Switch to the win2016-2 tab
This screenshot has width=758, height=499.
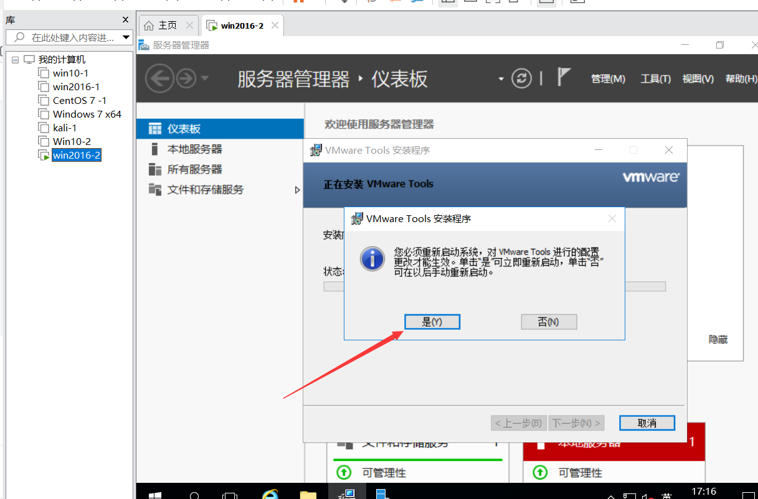click(x=242, y=26)
